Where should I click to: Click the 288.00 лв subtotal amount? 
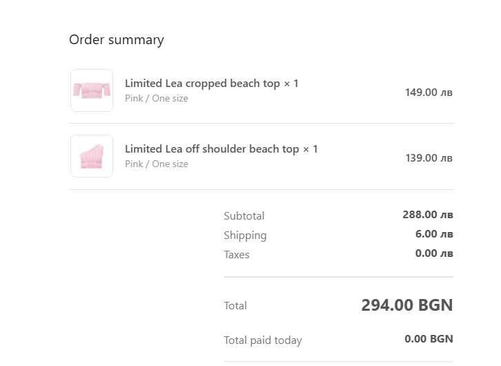coord(427,215)
